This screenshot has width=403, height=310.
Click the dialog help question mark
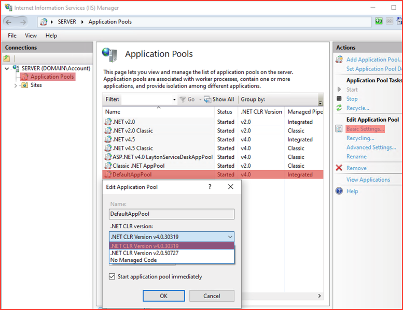click(210, 187)
